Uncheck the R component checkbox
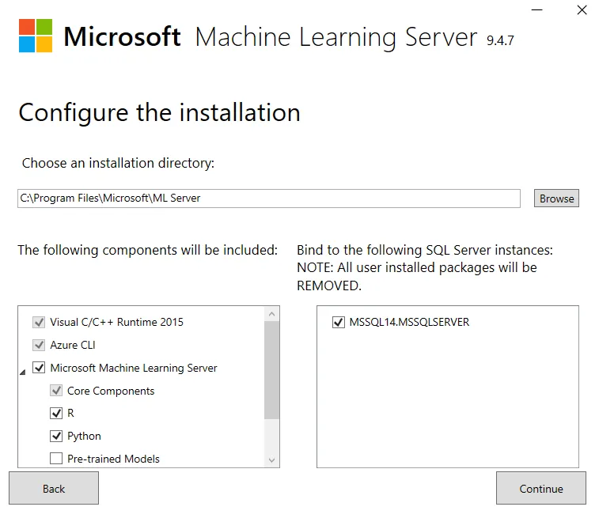Screen dimensions: 599x518 (56, 413)
